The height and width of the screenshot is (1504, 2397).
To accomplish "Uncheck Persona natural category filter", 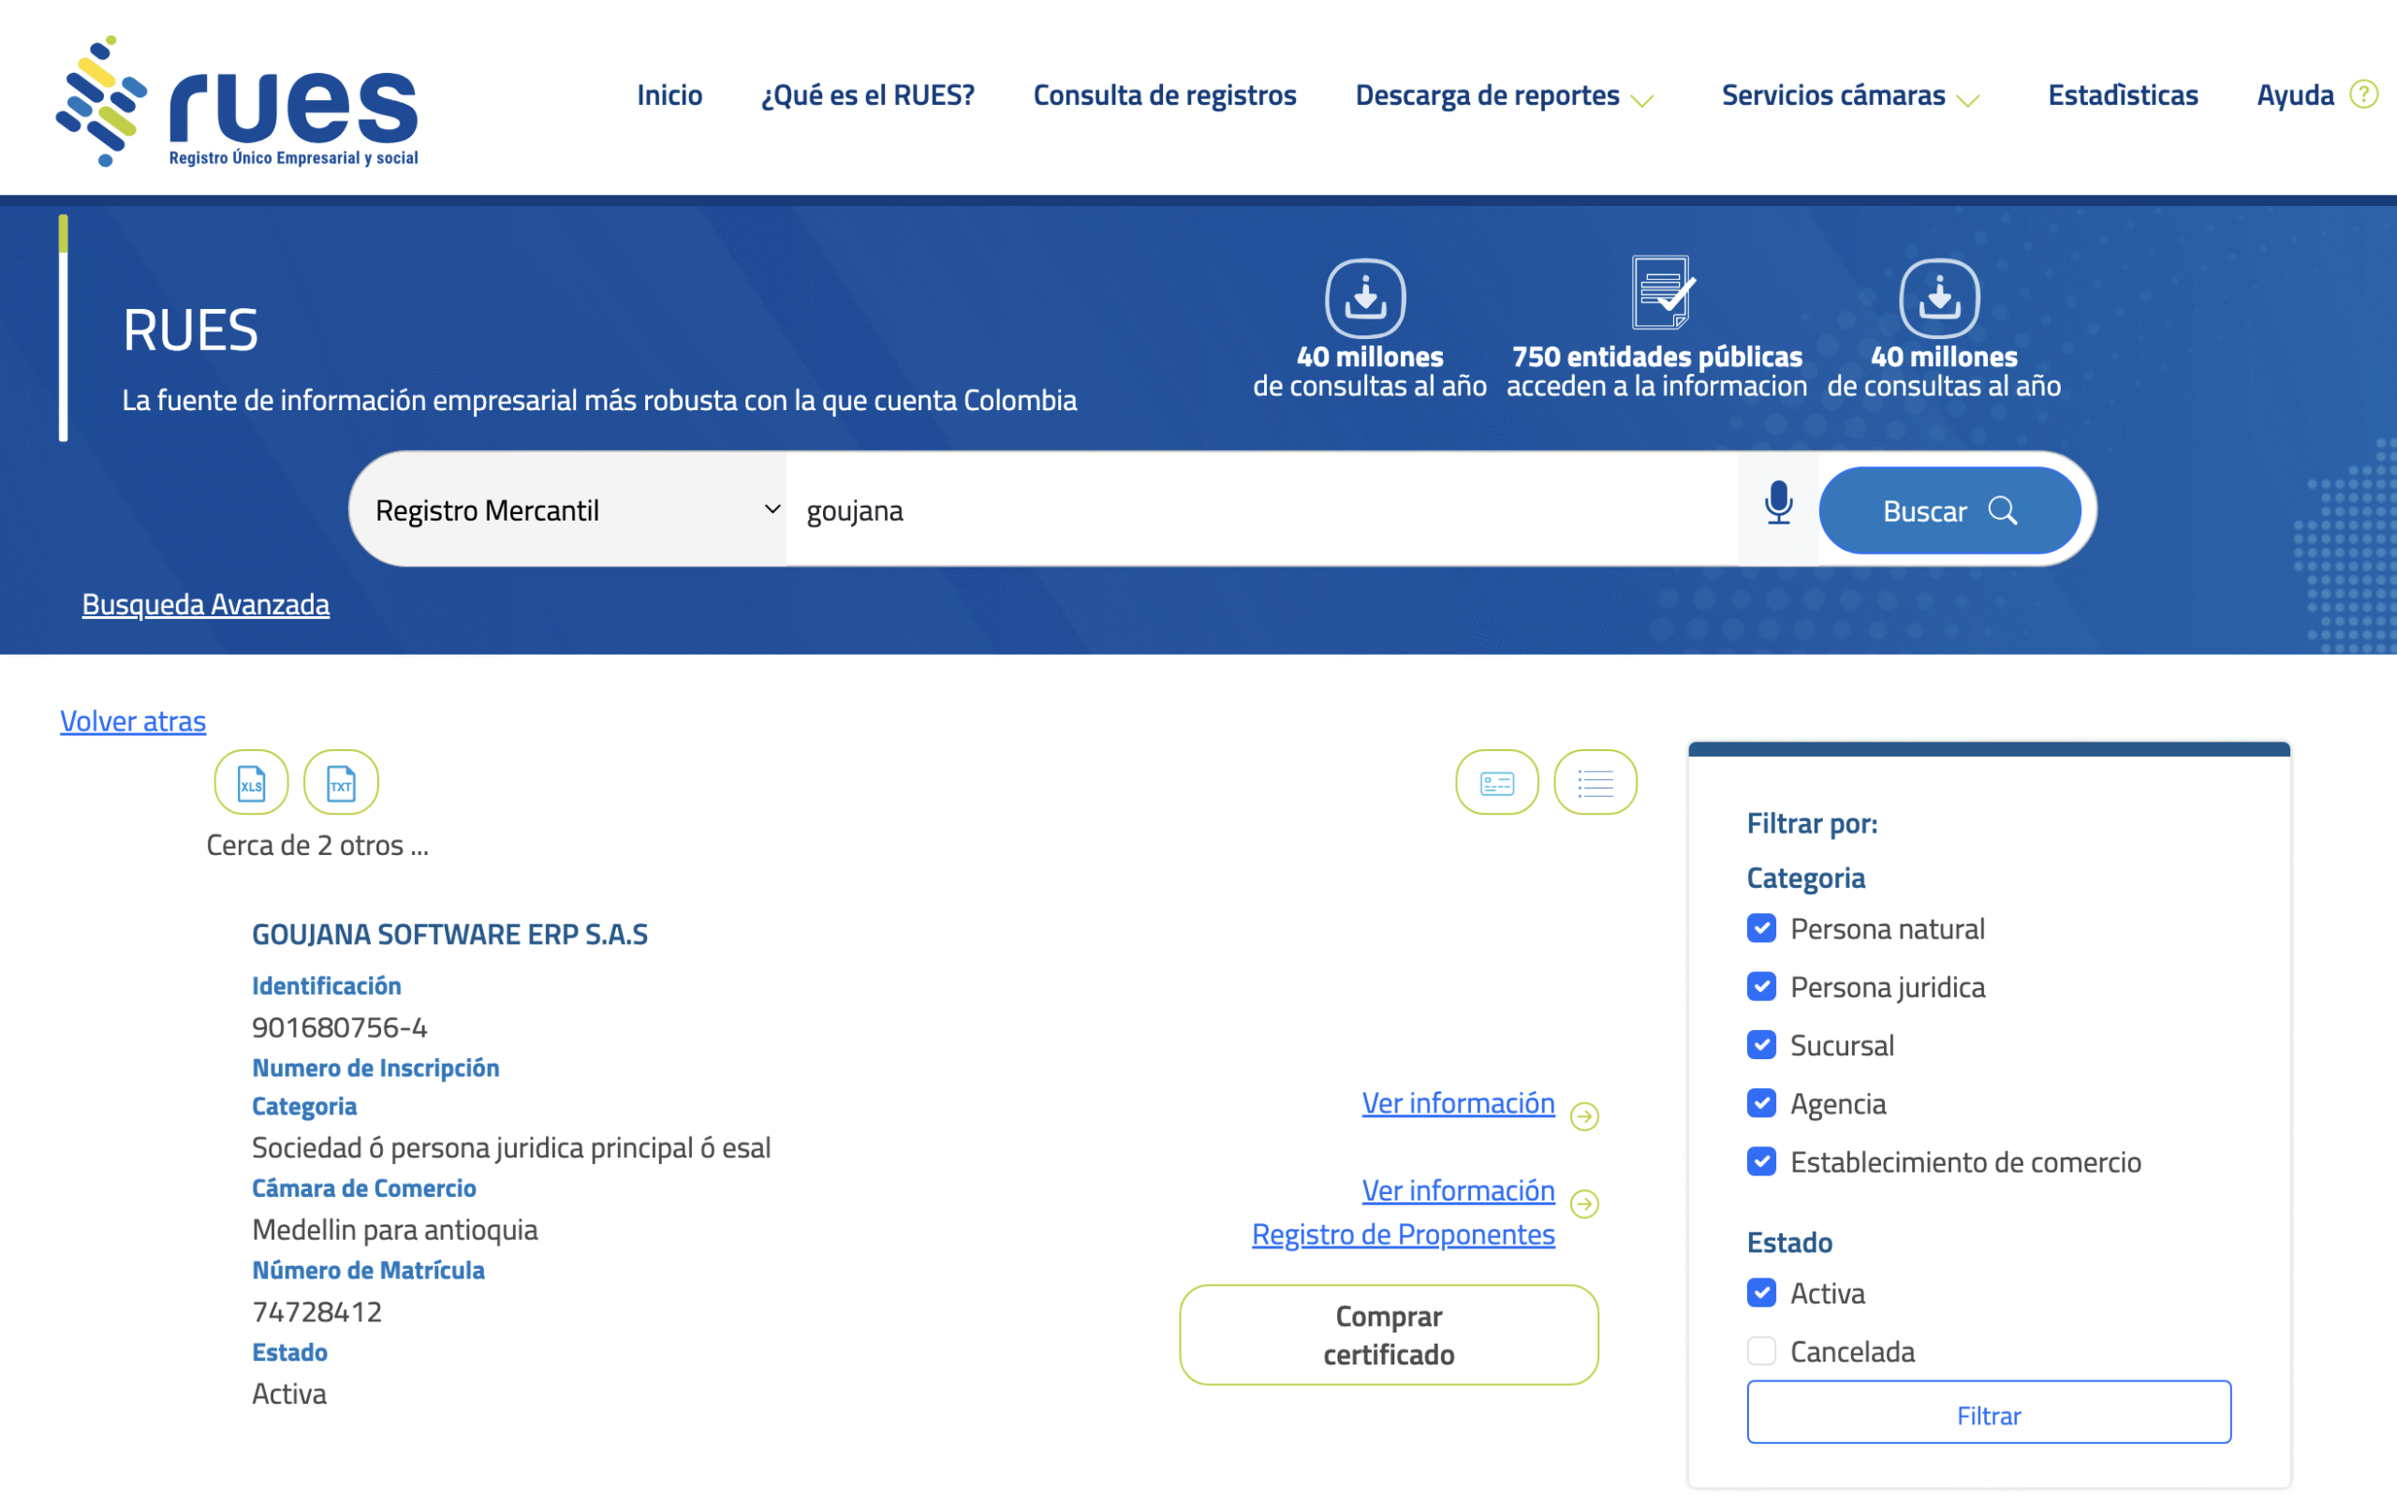I will tap(1761, 928).
